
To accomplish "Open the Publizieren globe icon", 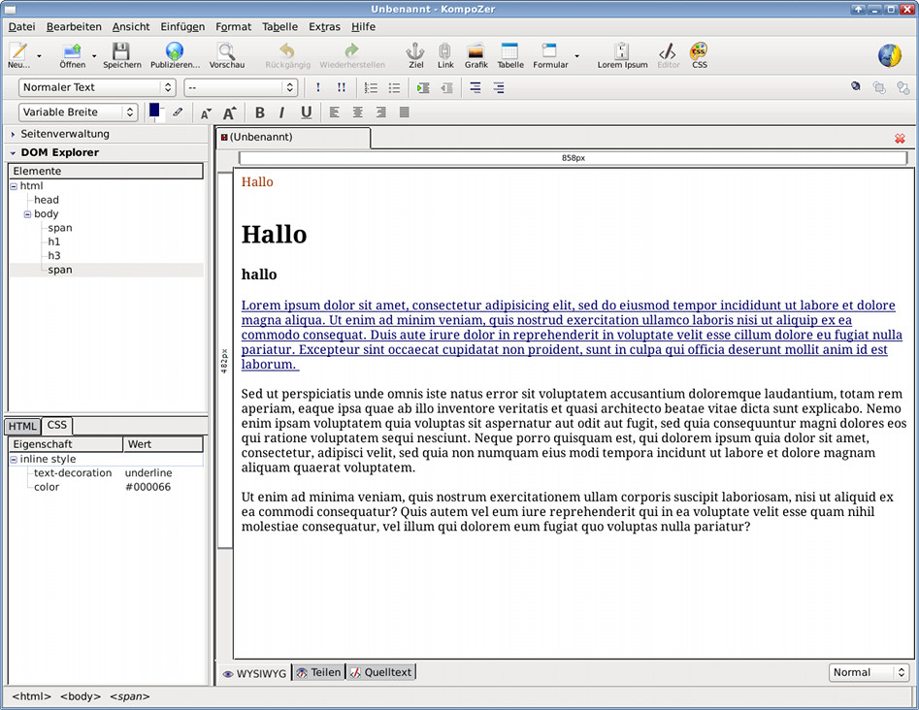I will [175, 52].
